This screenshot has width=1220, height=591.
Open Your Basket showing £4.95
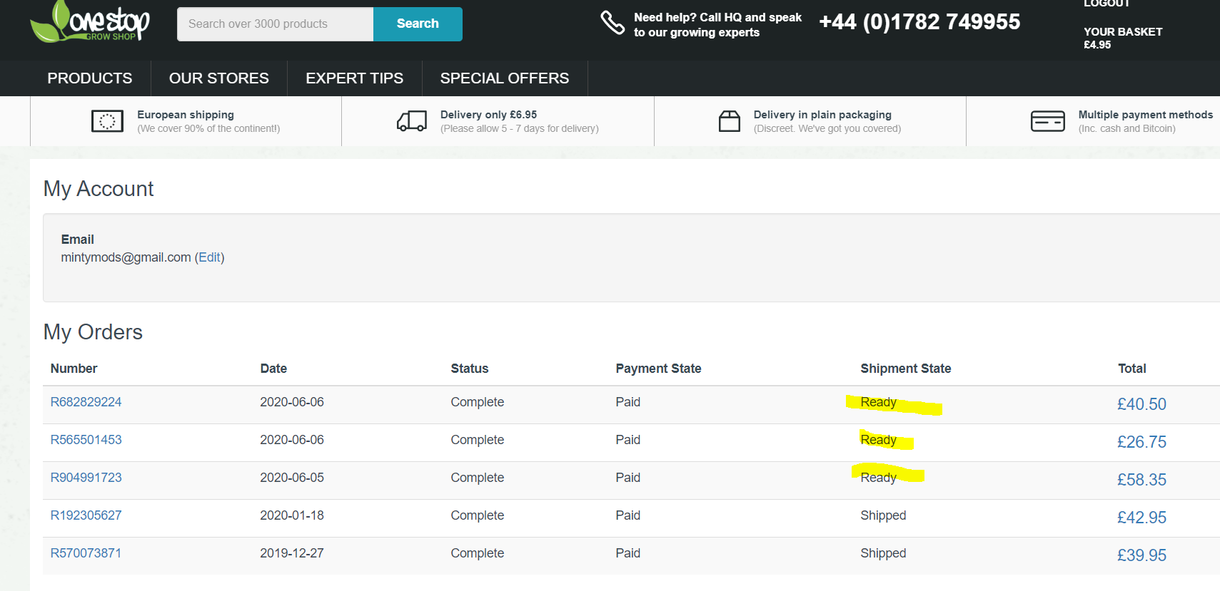point(1122,38)
